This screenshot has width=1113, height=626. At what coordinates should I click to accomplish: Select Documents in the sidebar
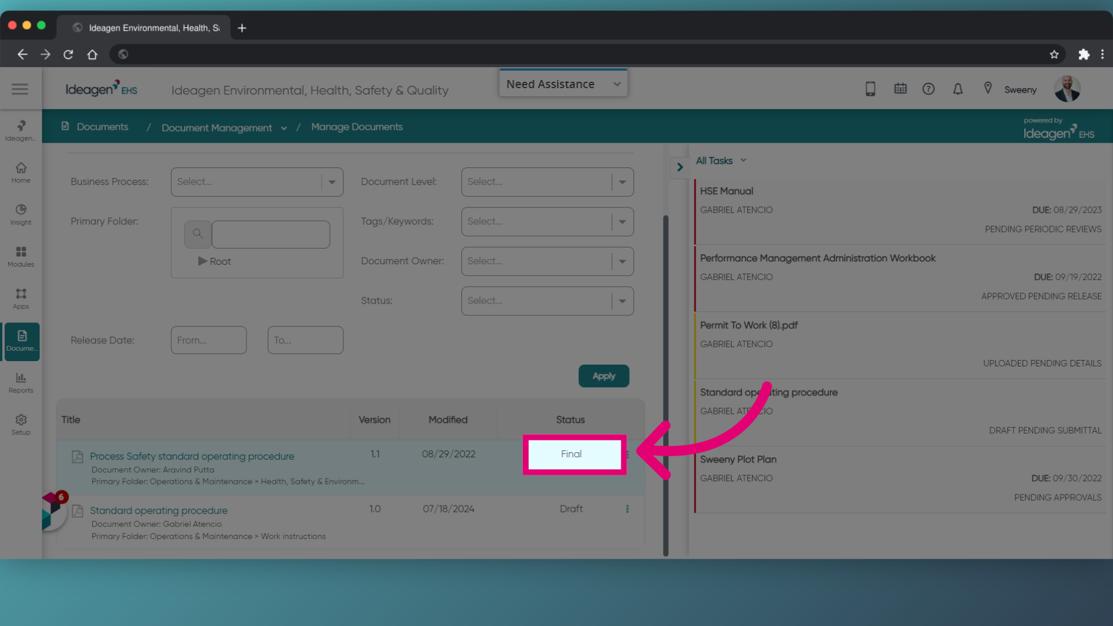click(22, 341)
